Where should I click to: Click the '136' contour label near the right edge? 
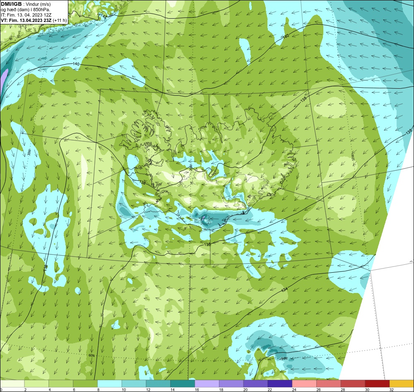coord(409,132)
